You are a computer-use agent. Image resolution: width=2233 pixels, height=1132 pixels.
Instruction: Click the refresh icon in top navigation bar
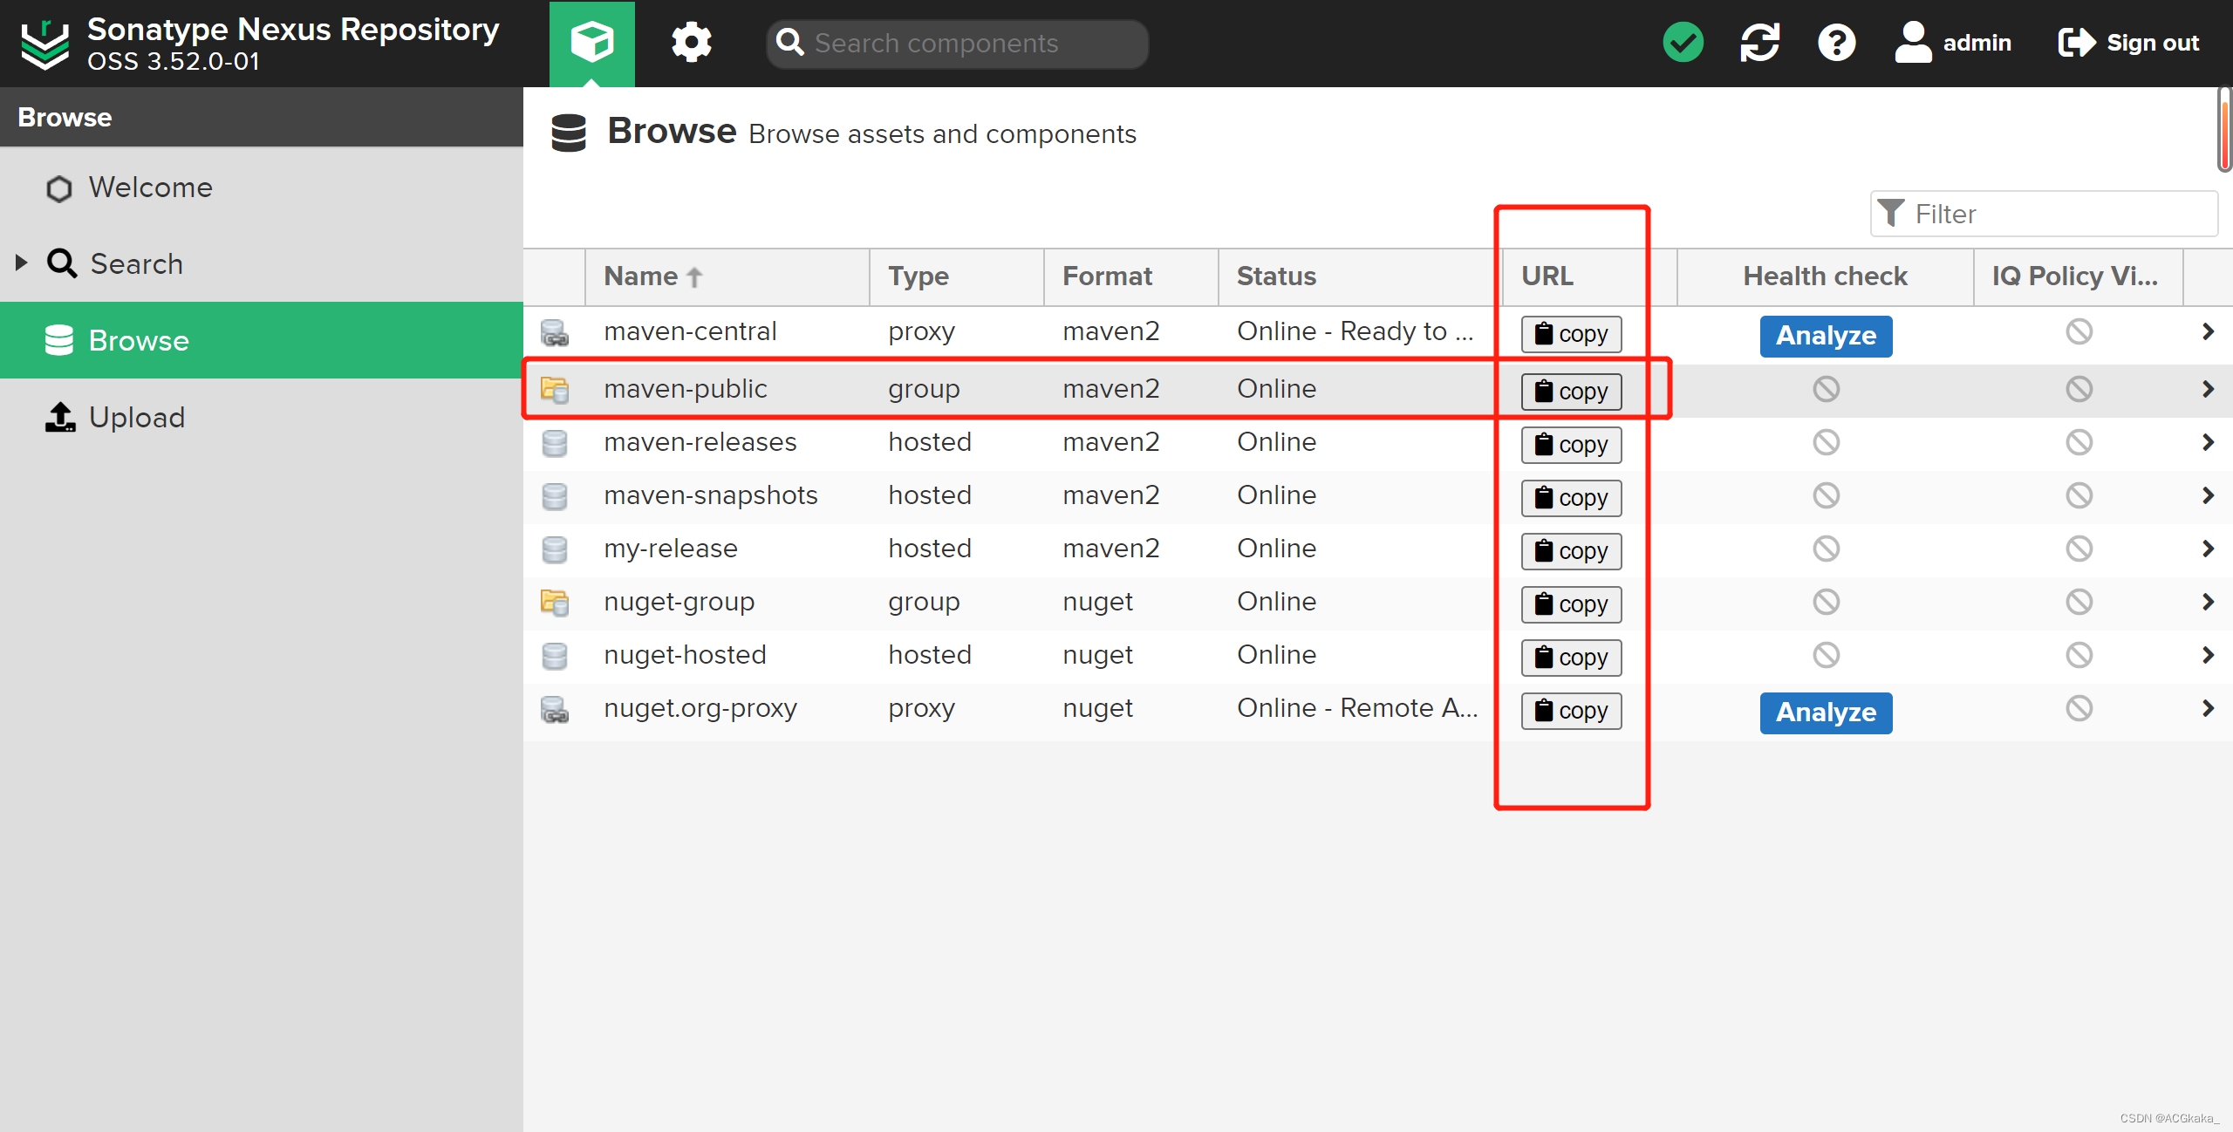(1761, 44)
